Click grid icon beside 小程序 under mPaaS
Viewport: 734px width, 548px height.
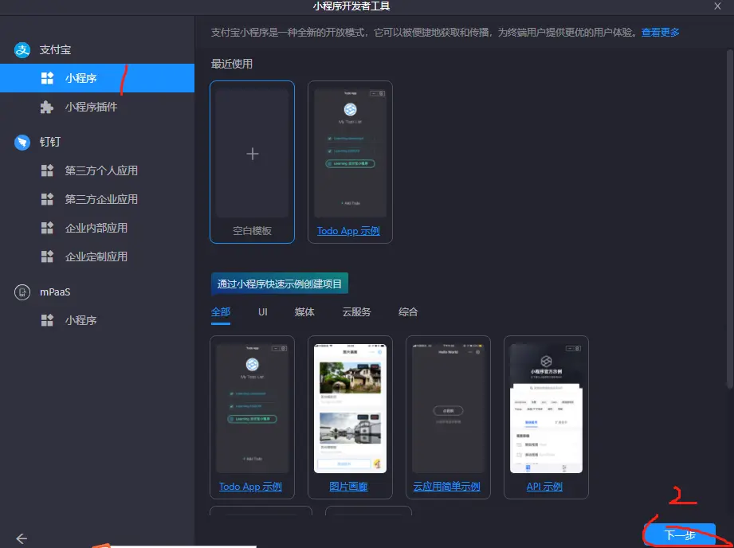click(x=47, y=320)
